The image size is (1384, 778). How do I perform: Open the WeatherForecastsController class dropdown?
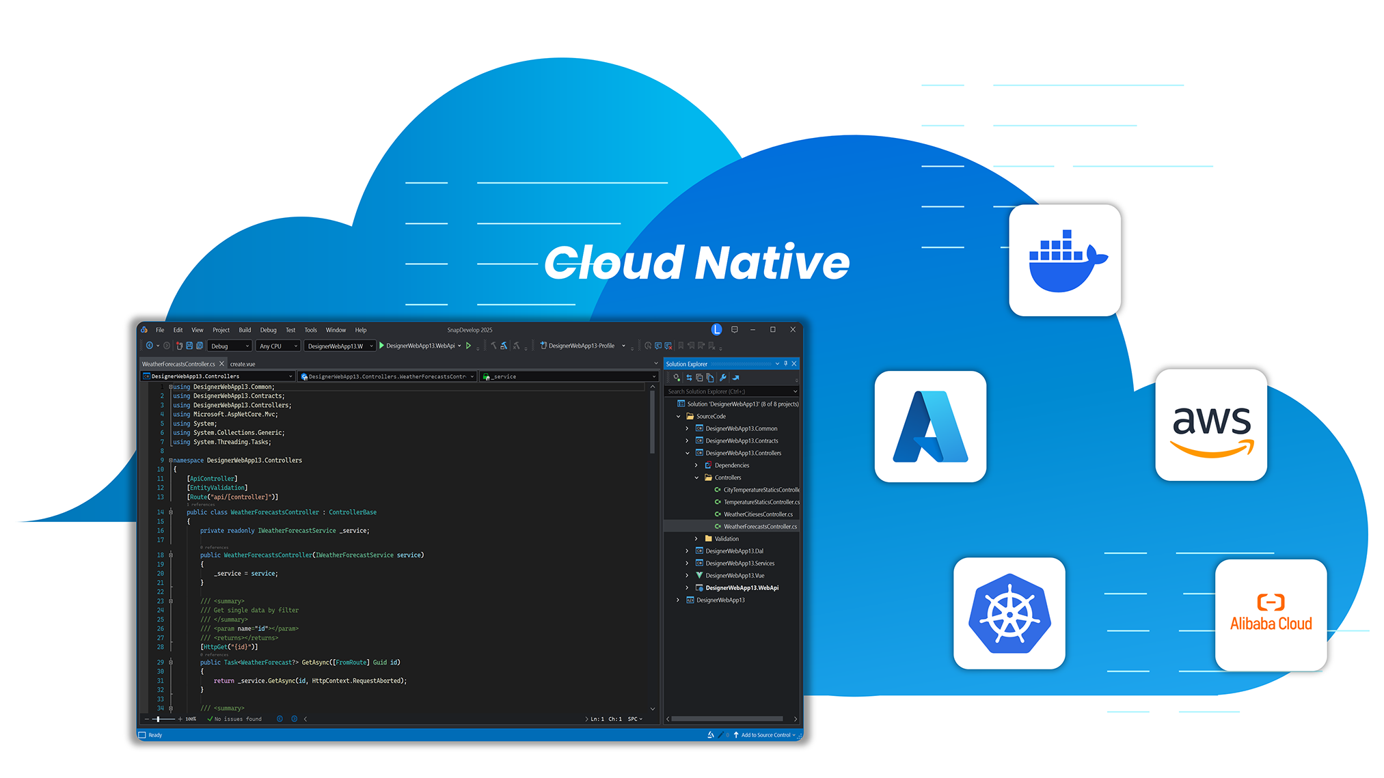point(388,376)
